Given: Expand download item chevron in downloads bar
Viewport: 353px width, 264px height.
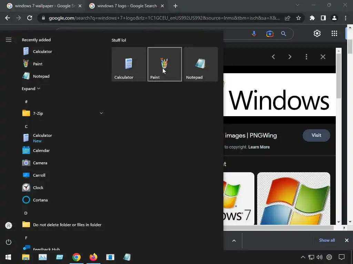Looking at the screenshot, I should click(234, 241).
